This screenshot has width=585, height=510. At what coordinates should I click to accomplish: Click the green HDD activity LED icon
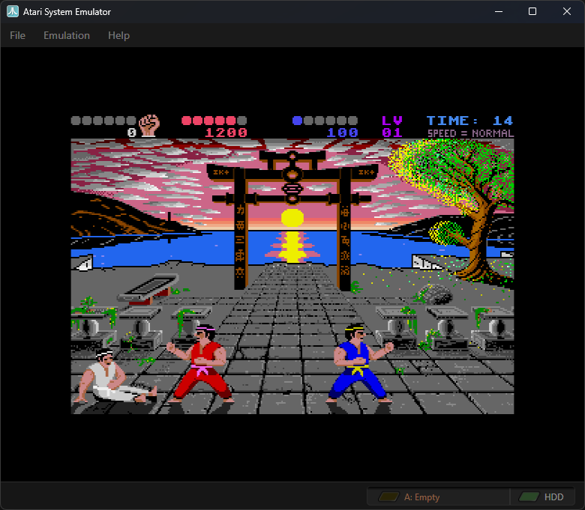pos(529,497)
